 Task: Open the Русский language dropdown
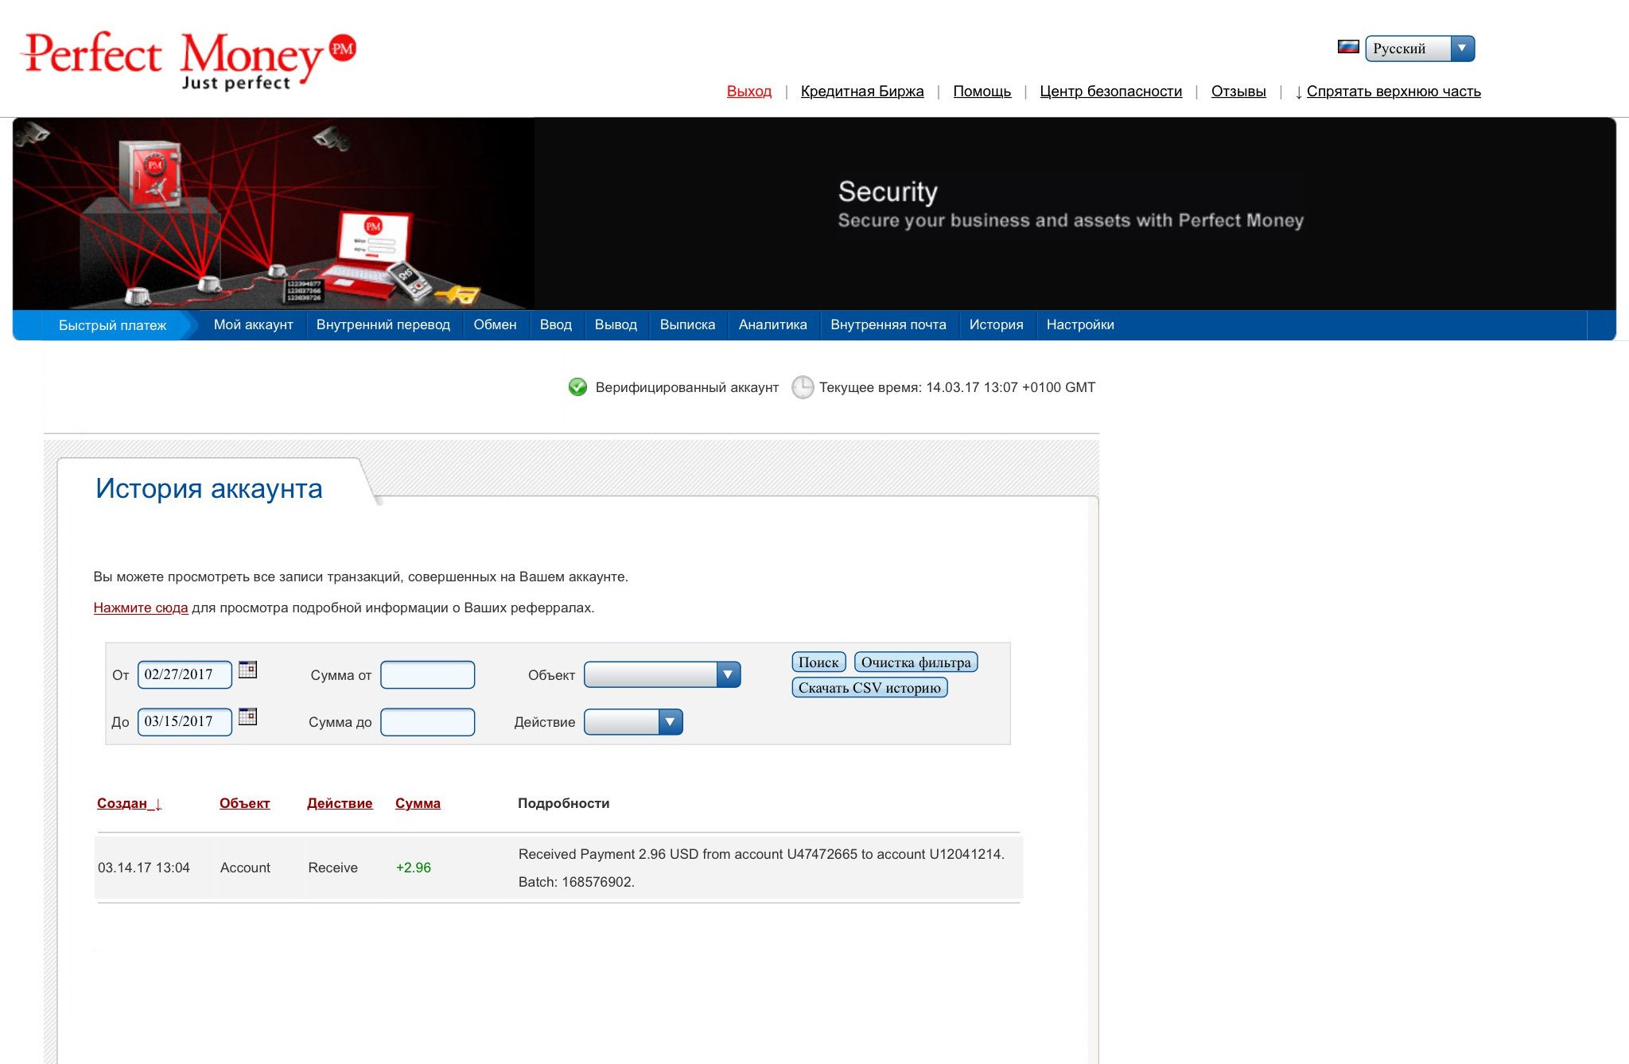tap(1420, 49)
